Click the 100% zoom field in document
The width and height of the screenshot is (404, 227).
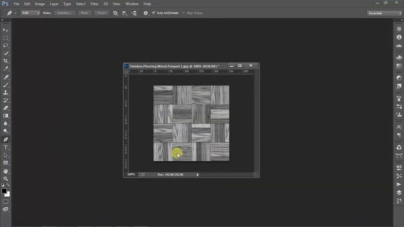[131, 175]
